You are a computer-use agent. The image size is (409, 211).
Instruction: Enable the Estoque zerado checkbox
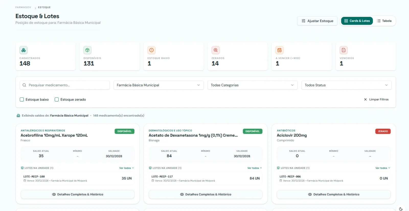click(x=57, y=99)
